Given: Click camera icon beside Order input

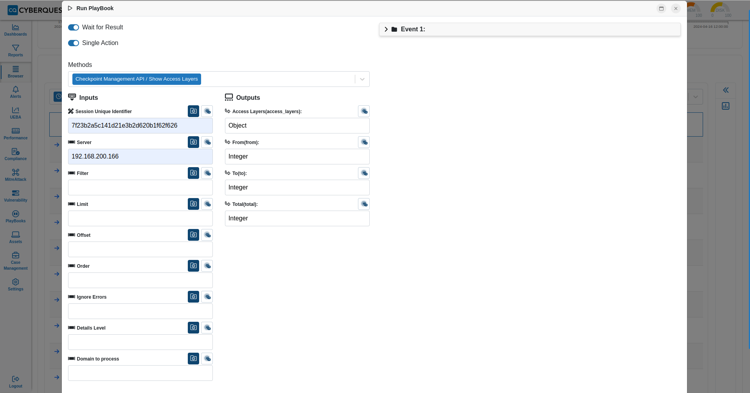Looking at the screenshot, I should coord(193,266).
